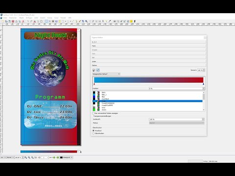Select the Blue color in the list
The width and height of the screenshot is (235, 176).
(x=103, y=97)
